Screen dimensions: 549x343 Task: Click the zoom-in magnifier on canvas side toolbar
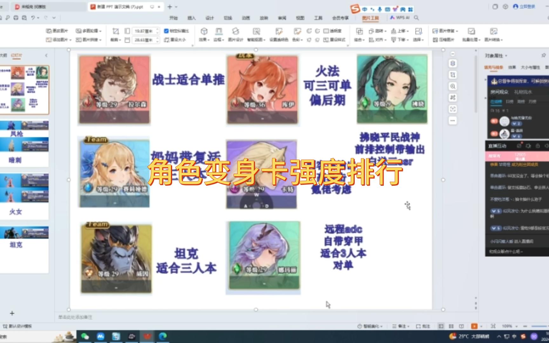pyautogui.click(x=453, y=86)
